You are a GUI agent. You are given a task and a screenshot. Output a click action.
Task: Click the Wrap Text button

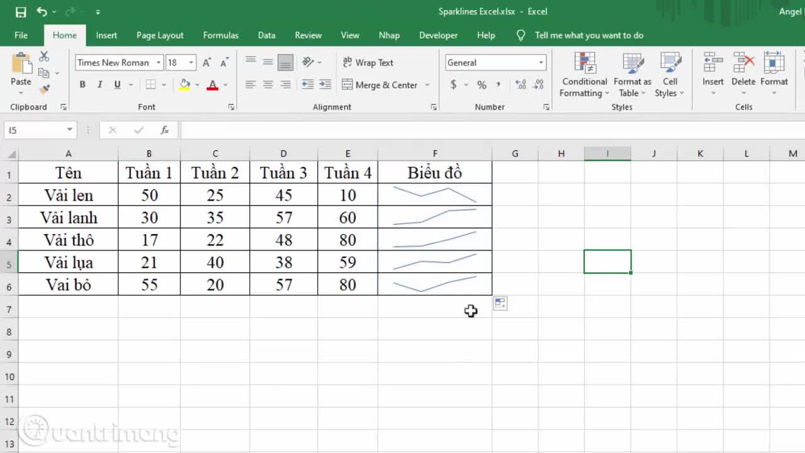(368, 62)
